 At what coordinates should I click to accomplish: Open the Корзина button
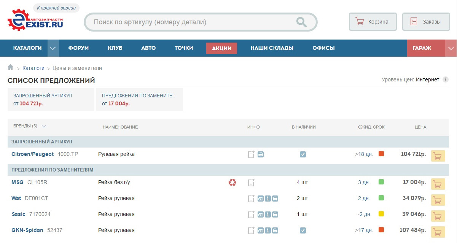(x=373, y=22)
